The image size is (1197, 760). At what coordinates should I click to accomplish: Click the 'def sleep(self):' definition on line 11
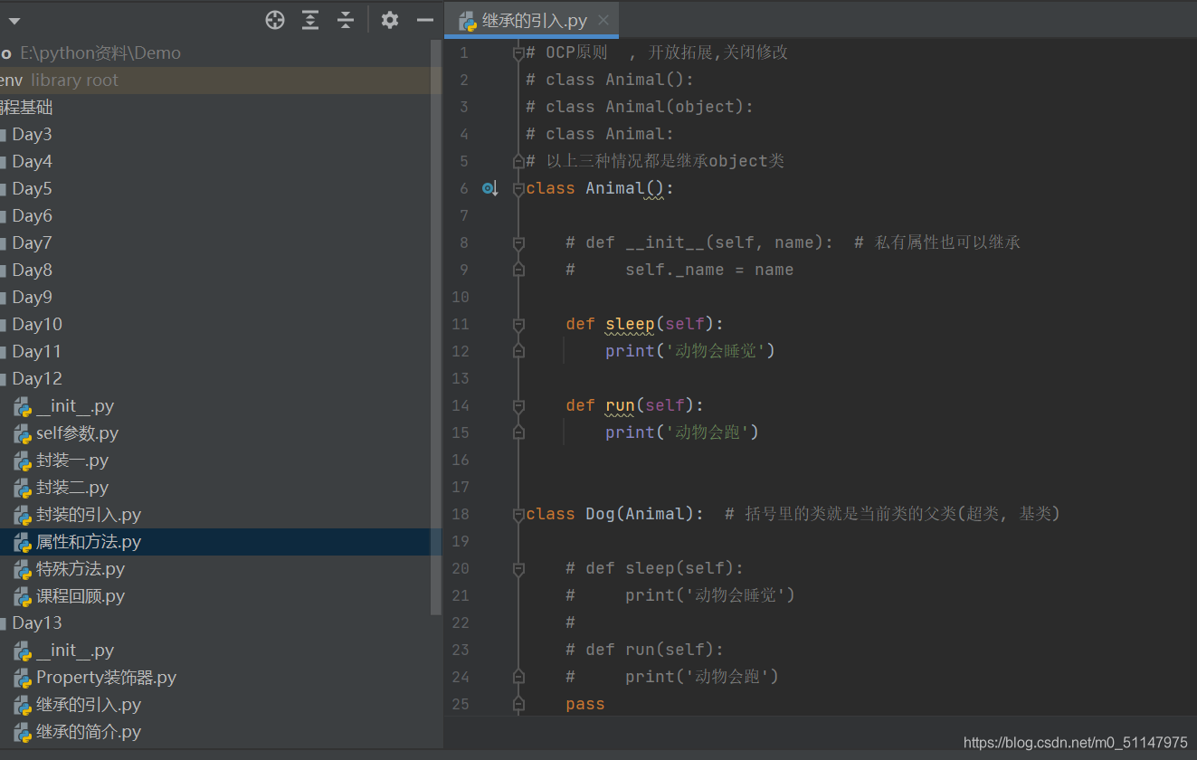tap(645, 324)
